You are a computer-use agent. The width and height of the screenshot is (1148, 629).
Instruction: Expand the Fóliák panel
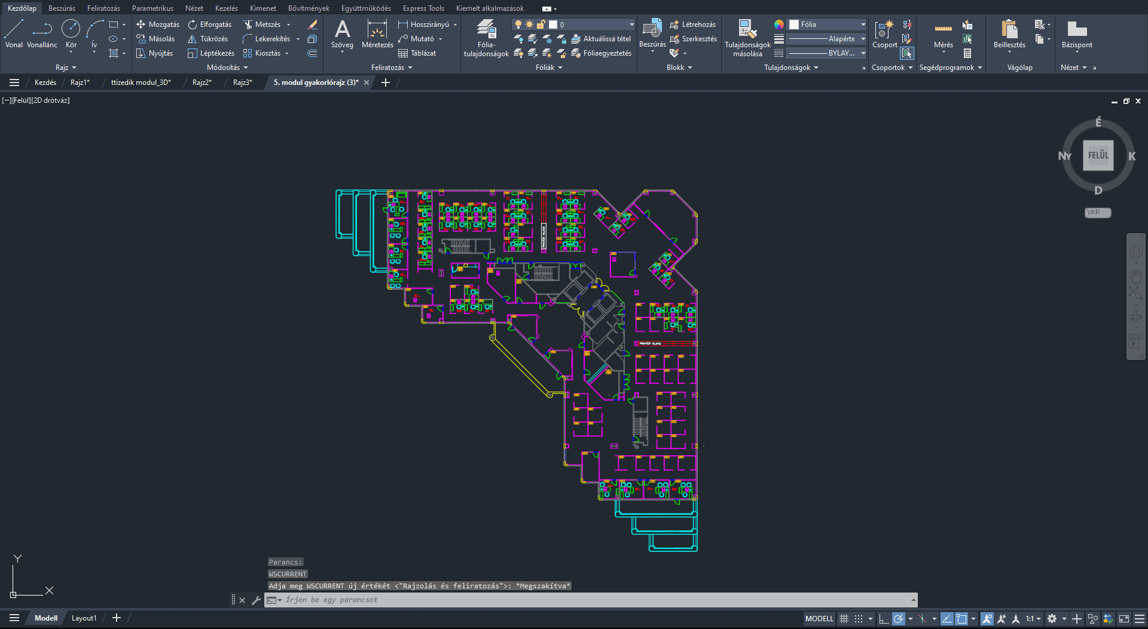[549, 68]
